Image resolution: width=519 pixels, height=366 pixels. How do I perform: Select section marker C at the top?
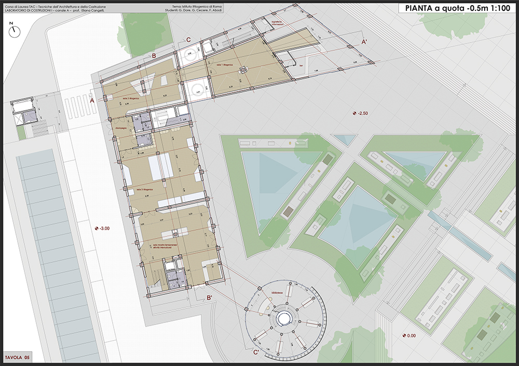click(x=188, y=40)
